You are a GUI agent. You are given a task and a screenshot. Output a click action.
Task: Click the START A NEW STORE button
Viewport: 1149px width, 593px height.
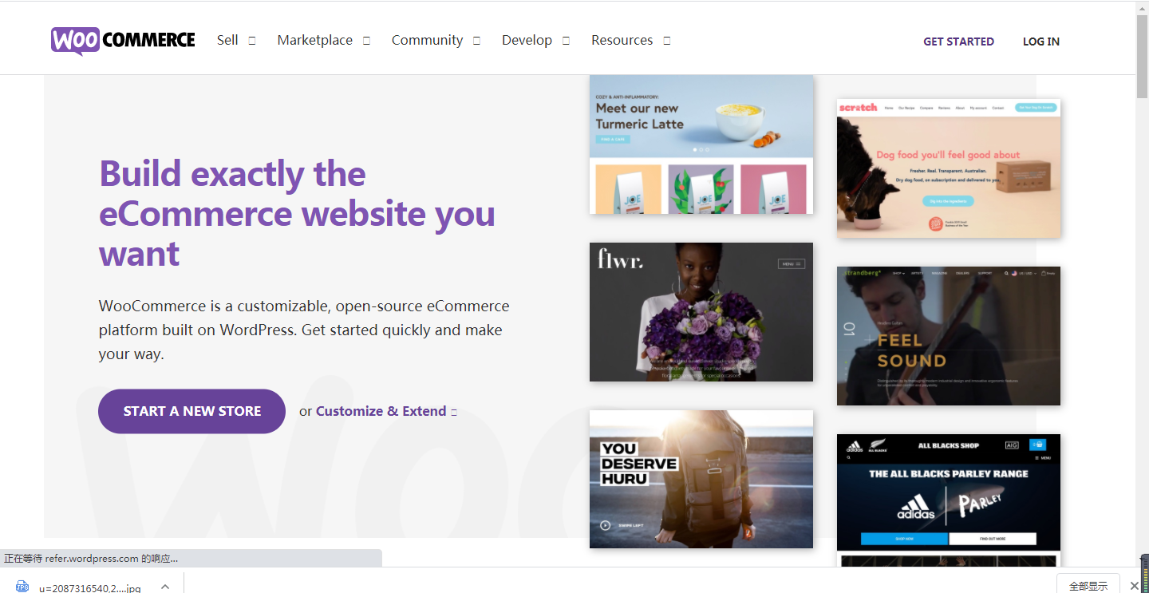191,411
